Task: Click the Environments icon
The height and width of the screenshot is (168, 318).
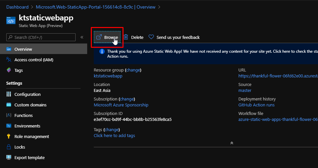Action: click(9, 126)
